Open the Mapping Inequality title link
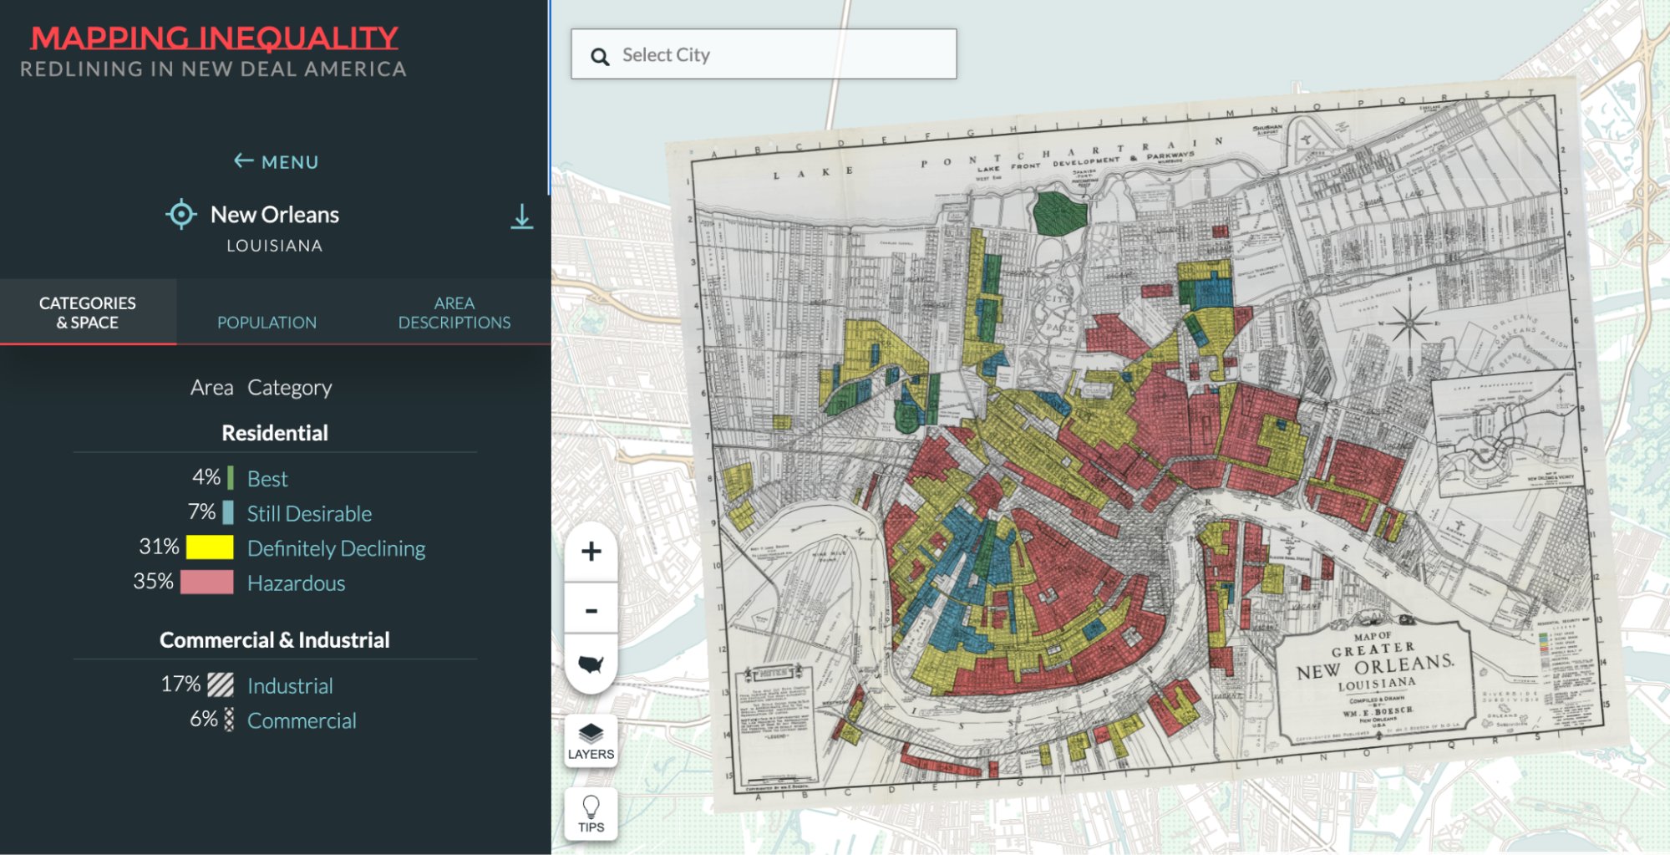1670x855 pixels. pyautogui.click(x=214, y=38)
